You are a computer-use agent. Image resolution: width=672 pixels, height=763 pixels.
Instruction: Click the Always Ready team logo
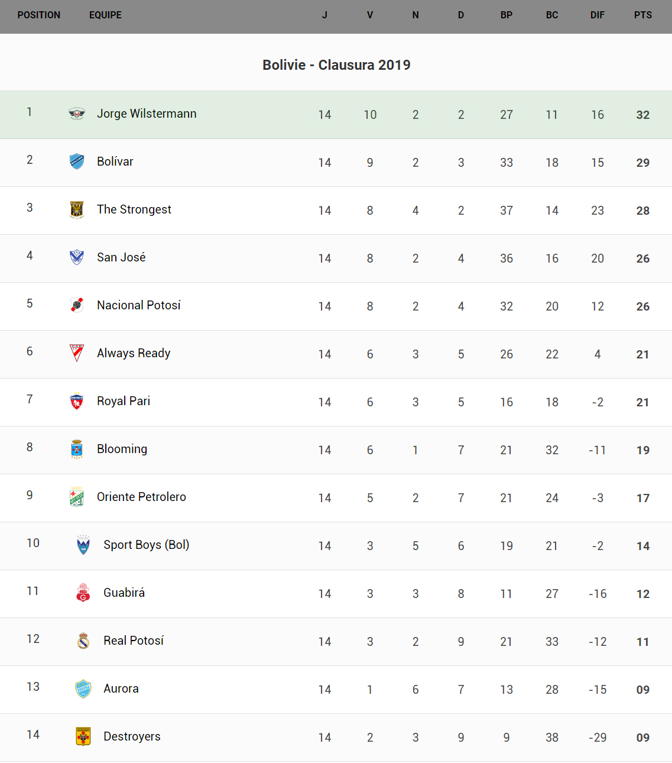pos(77,353)
